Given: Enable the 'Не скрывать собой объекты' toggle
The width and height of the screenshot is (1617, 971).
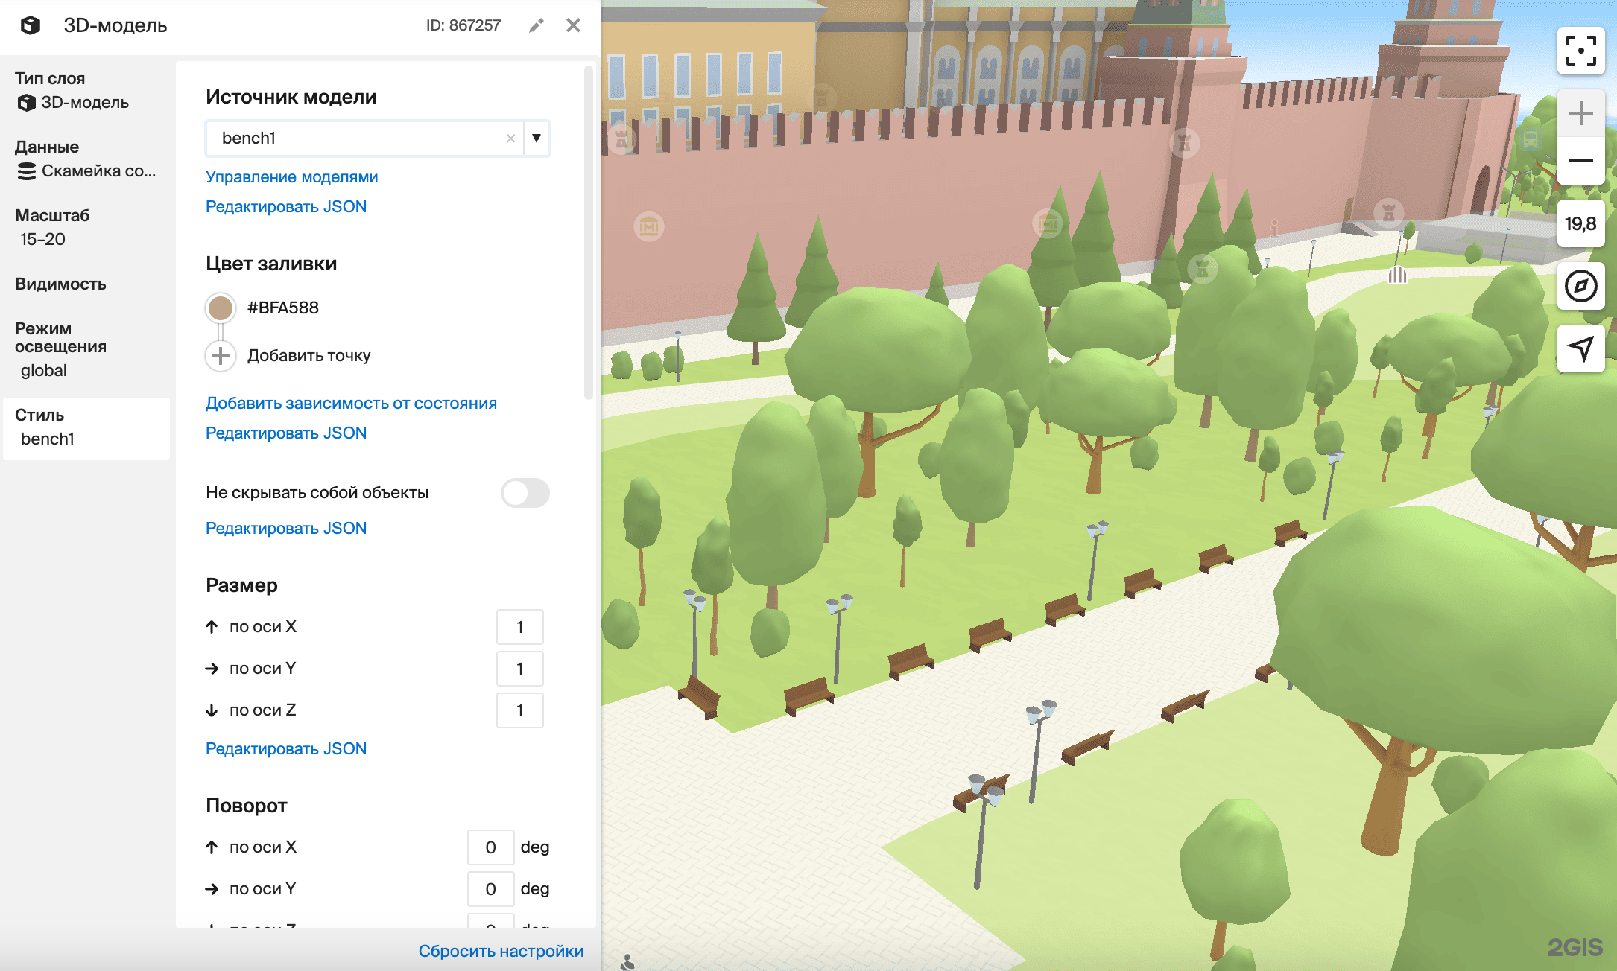Looking at the screenshot, I should point(526,493).
